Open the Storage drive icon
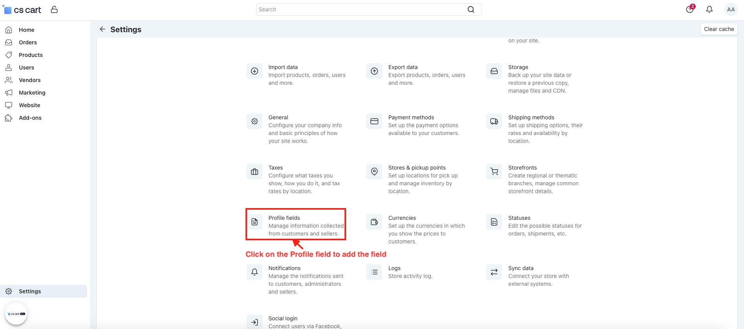The height and width of the screenshot is (329, 744). coord(494,71)
